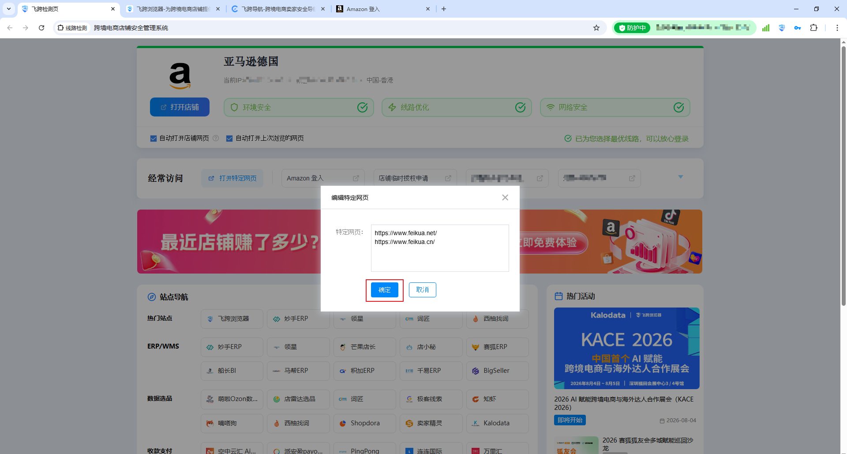Click the help icon beside 自动打开店铺网页
This screenshot has width=847, height=454.
click(216, 138)
